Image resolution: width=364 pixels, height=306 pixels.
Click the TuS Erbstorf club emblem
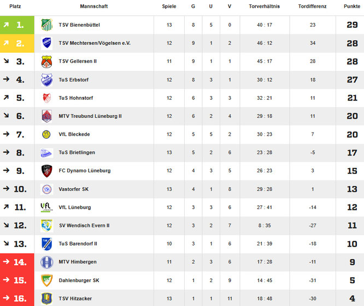[46, 80]
